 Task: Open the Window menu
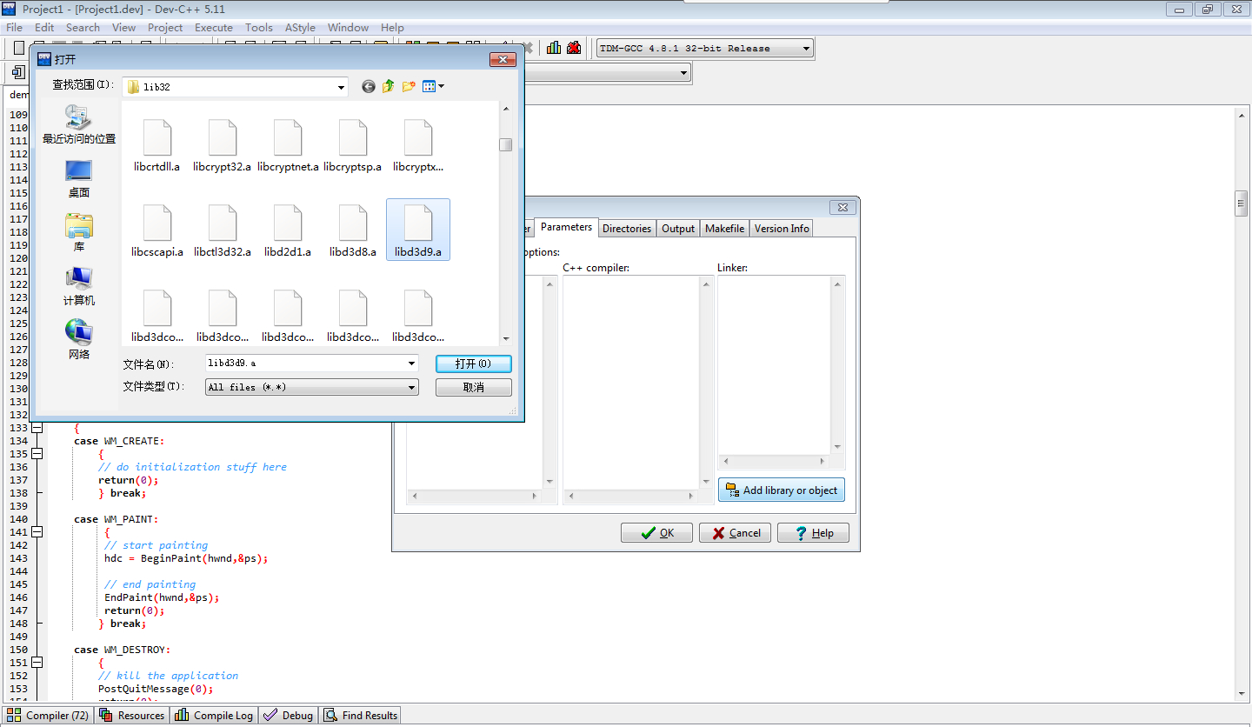click(x=348, y=27)
